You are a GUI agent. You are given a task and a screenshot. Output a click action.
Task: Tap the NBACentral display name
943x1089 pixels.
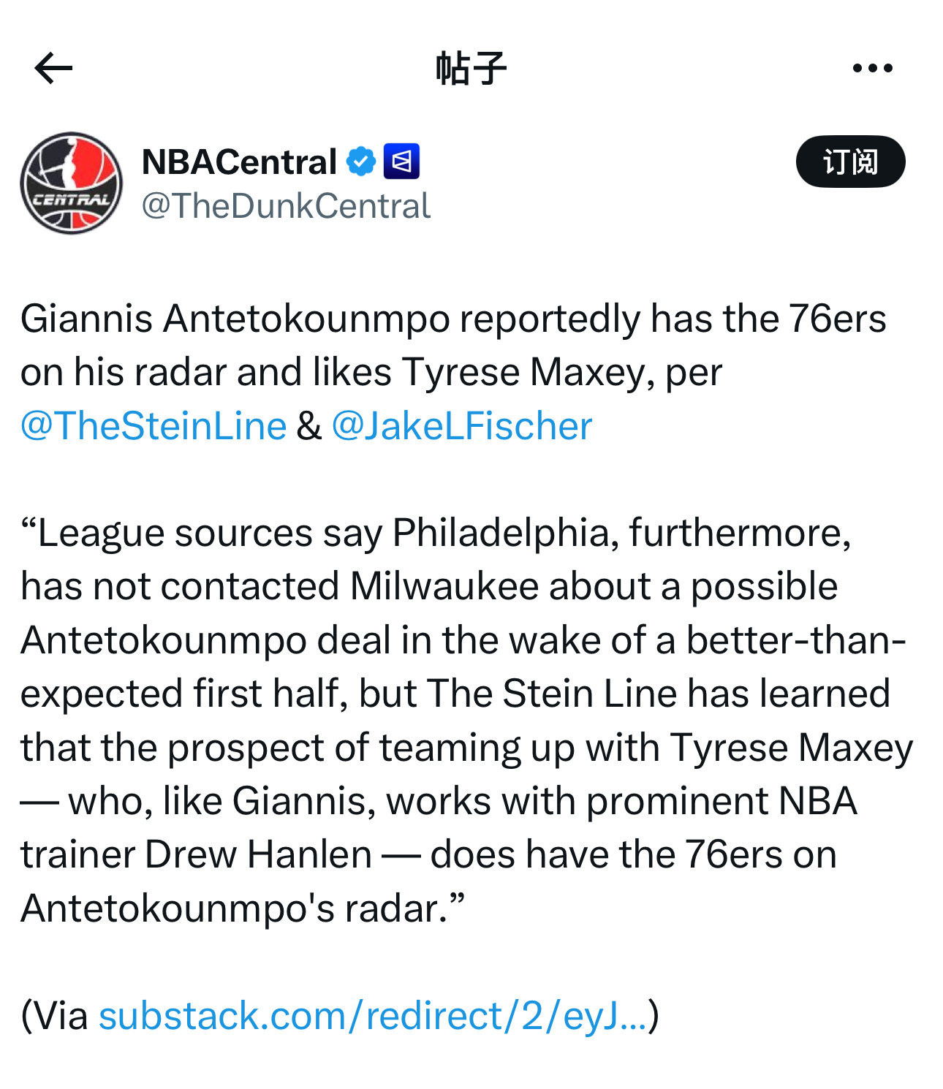tap(239, 162)
